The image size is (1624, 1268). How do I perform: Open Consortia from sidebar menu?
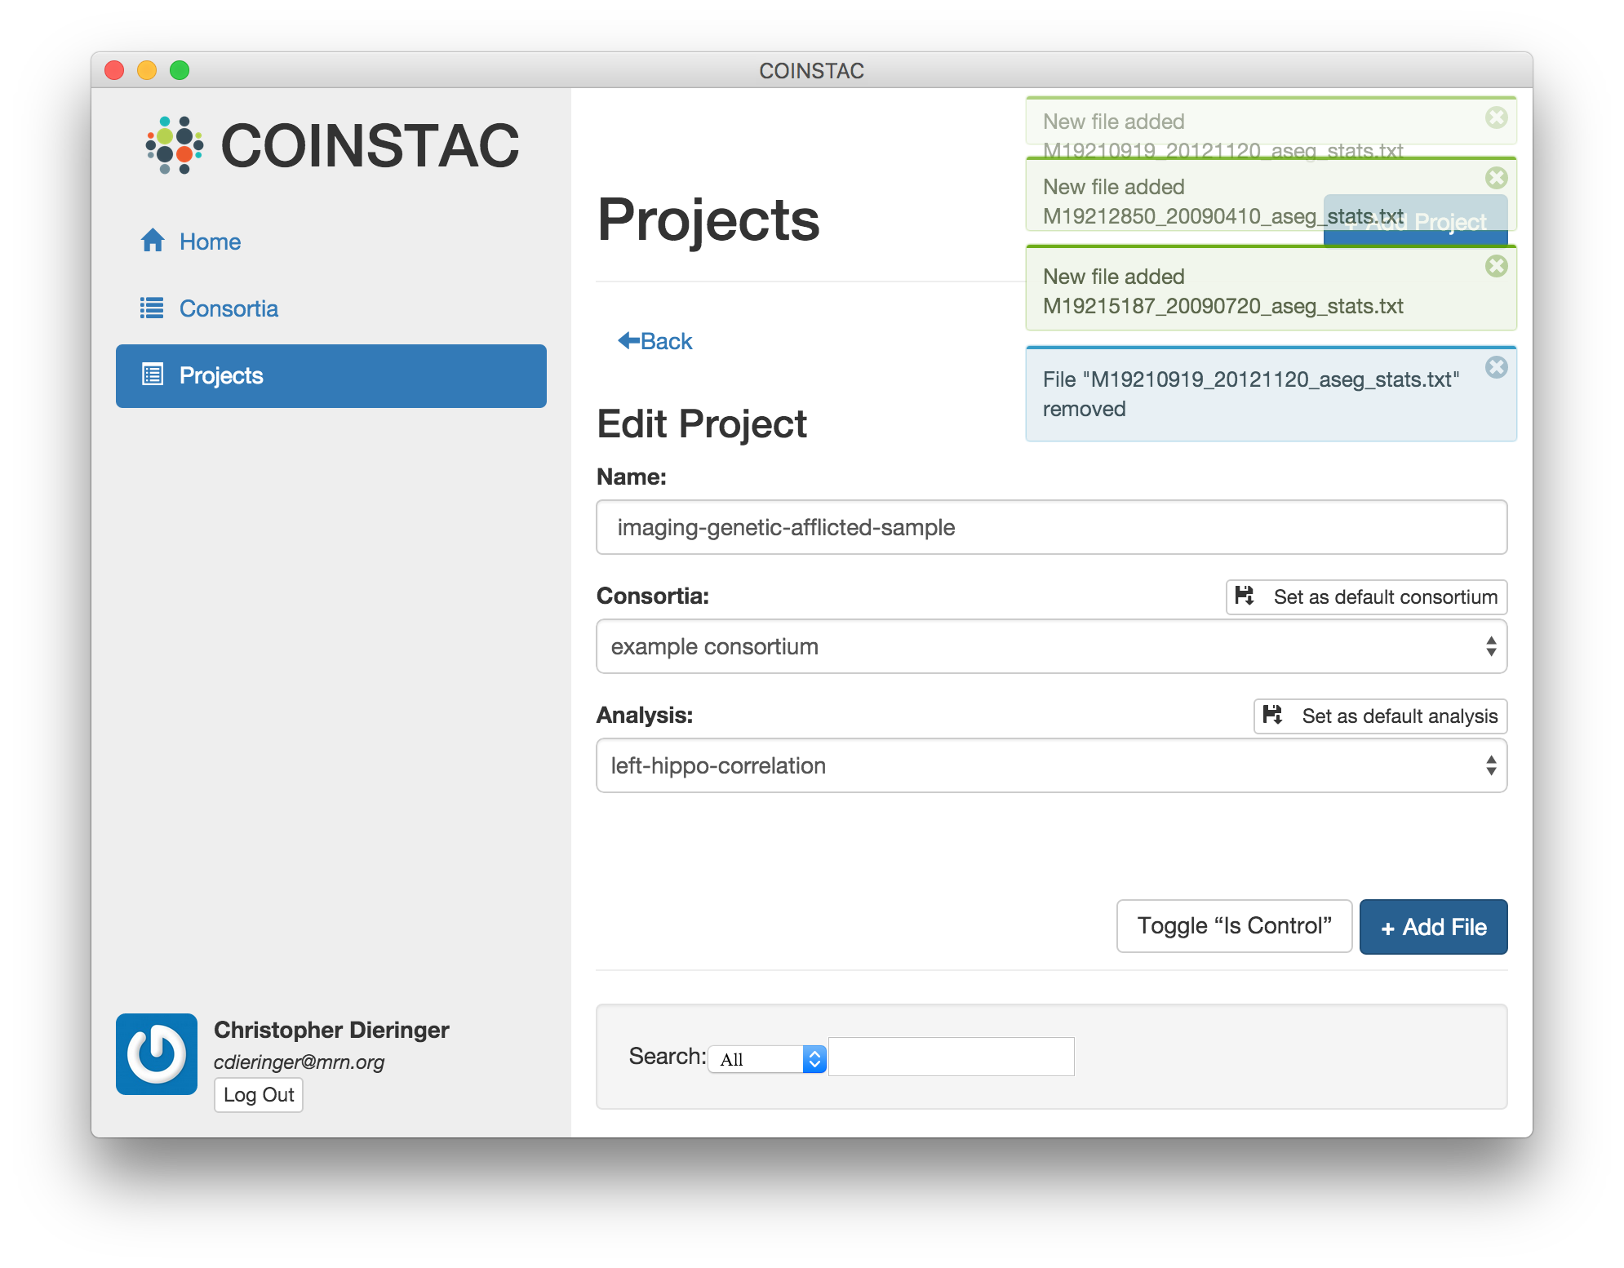(x=229, y=308)
